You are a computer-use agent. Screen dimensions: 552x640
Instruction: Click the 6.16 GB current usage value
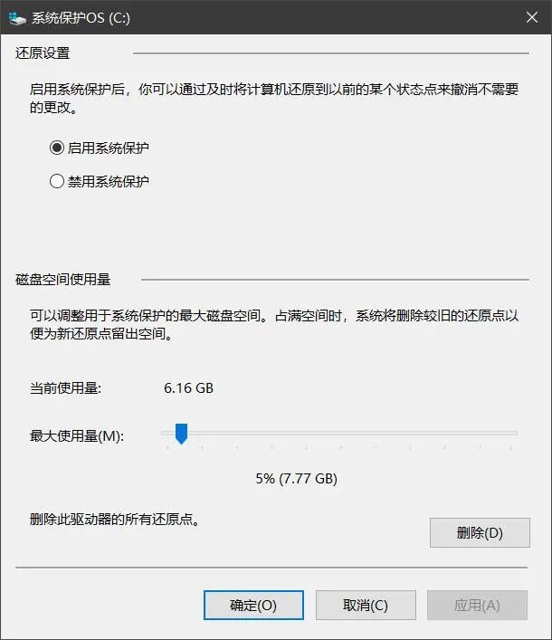click(188, 387)
